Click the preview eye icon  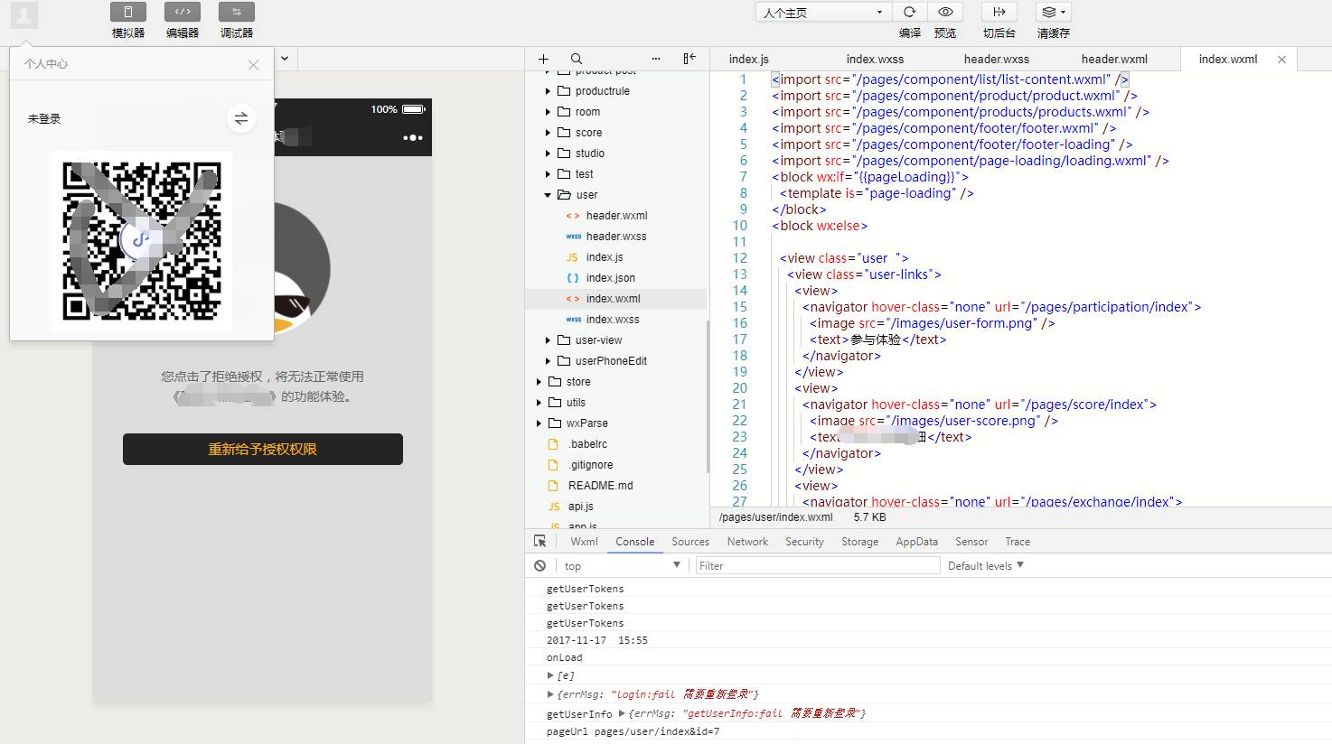[945, 12]
